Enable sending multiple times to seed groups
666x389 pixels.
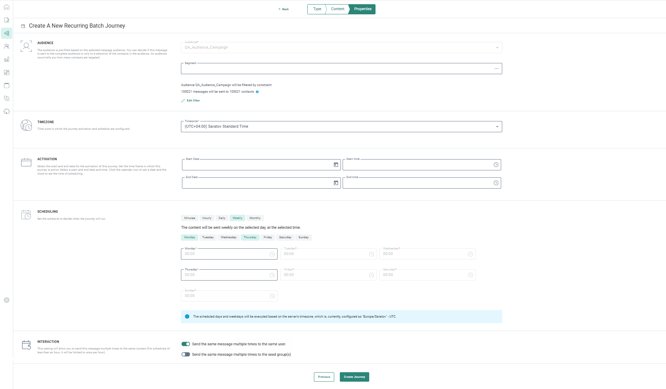pyautogui.click(x=185, y=354)
